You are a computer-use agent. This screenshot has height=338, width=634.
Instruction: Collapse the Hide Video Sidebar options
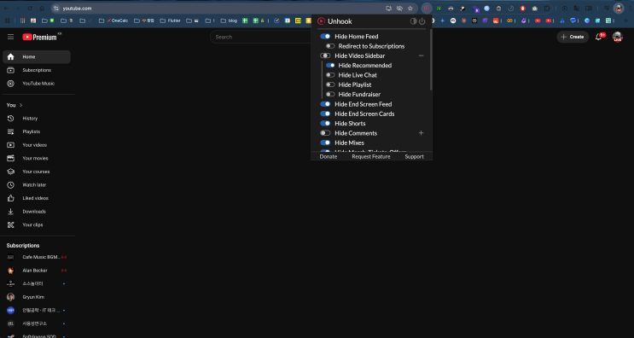pyautogui.click(x=421, y=55)
